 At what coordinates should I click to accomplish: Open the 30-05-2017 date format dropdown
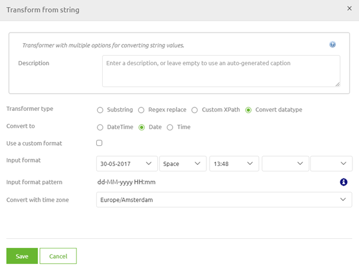pos(127,164)
